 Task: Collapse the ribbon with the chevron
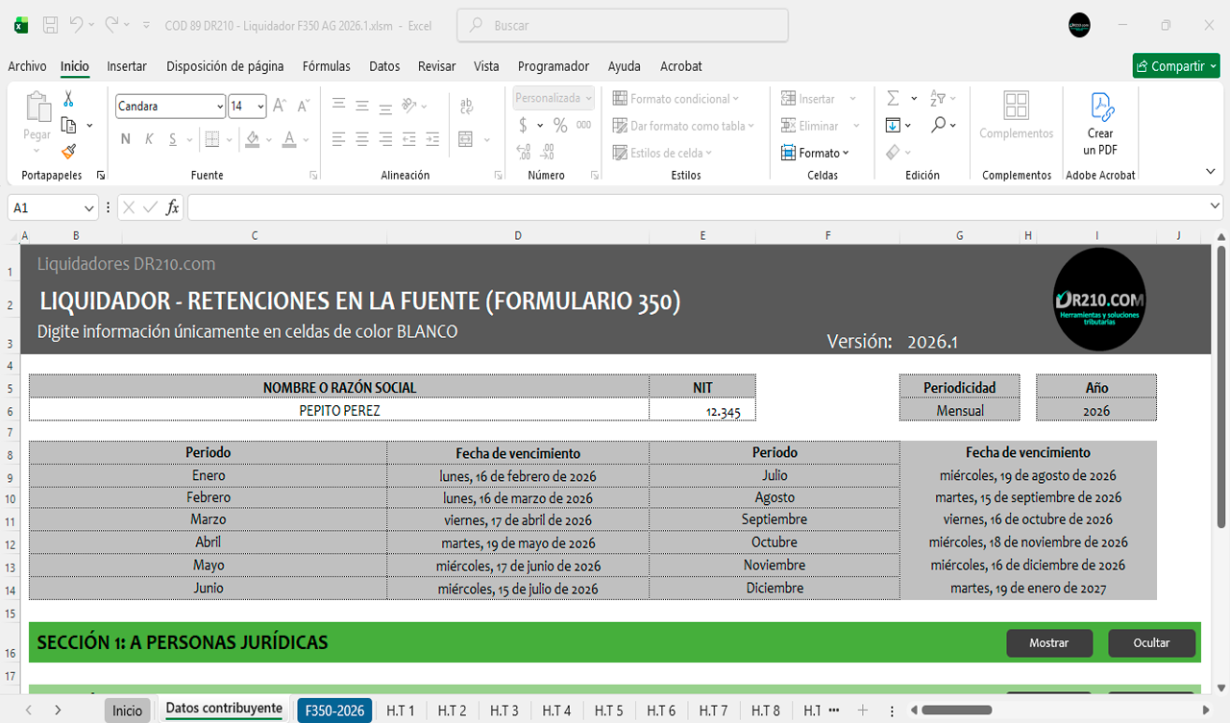[x=1210, y=172]
